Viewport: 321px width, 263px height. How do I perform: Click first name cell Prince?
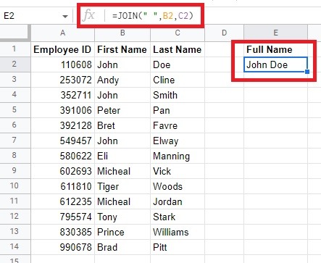pos(122,232)
